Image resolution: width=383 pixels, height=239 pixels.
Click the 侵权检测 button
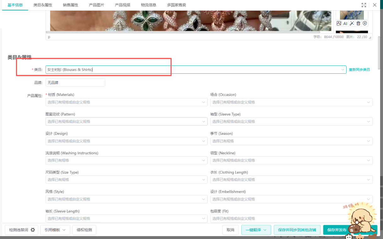[x=84, y=230]
